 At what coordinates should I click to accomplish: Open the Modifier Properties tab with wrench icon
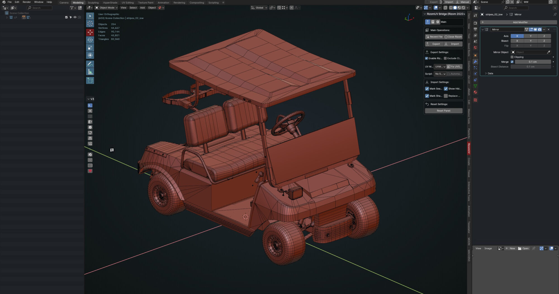[x=475, y=61]
